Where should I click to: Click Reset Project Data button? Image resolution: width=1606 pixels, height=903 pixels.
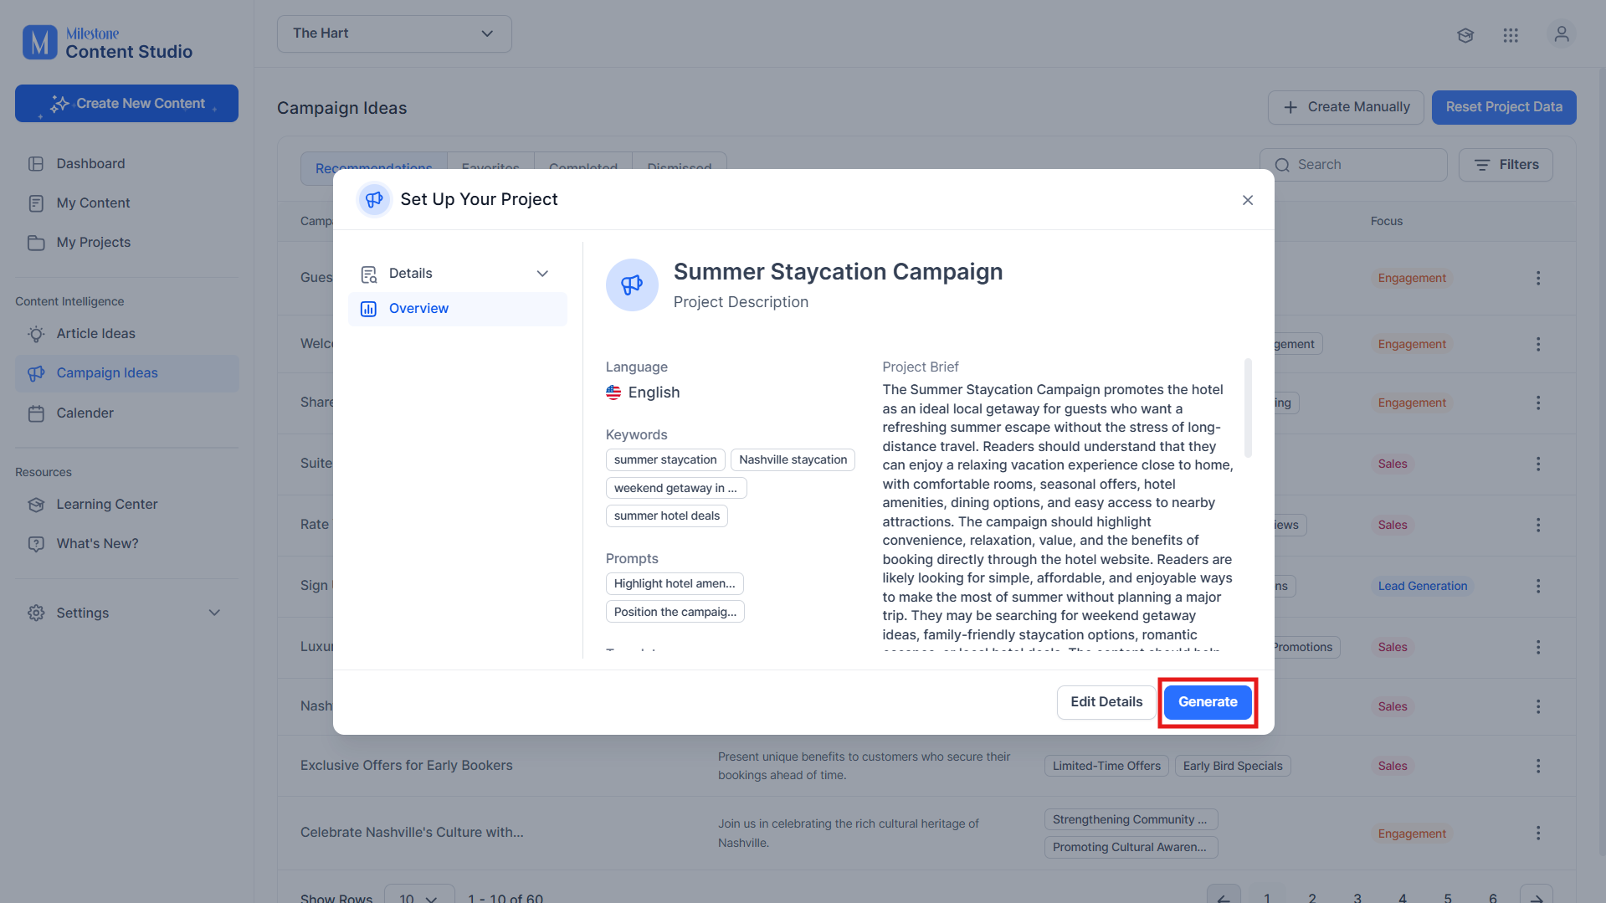tap(1504, 108)
